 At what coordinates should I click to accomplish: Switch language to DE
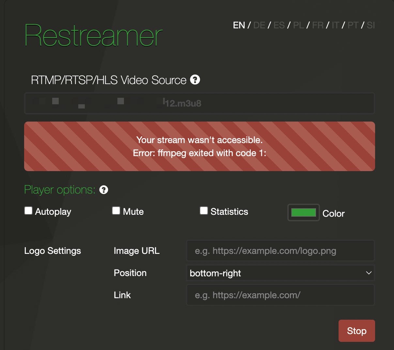(x=259, y=25)
